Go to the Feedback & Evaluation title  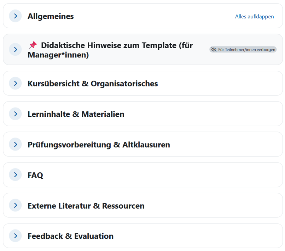[70, 236]
